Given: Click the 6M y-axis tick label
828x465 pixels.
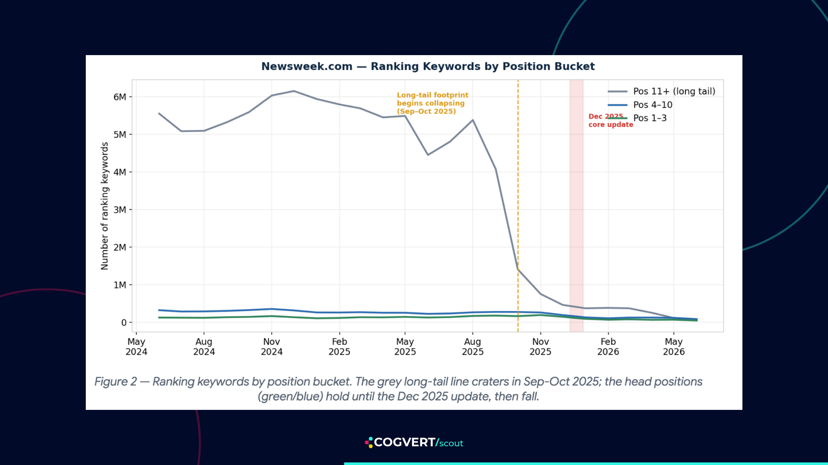Looking at the screenshot, I should click(120, 97).
